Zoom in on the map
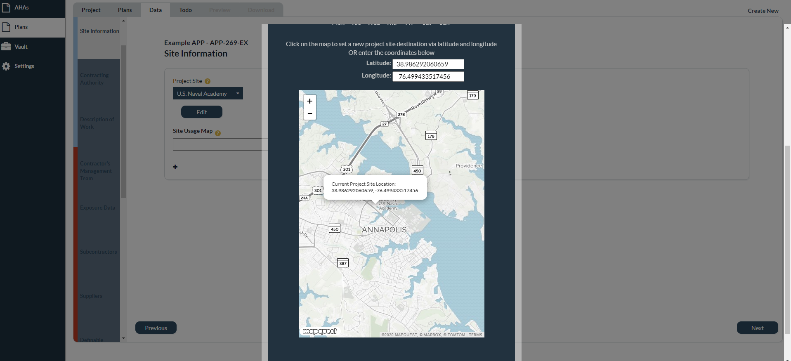This screenshot has width=791, height=361. pyautogui.click(x=310, y=101)
